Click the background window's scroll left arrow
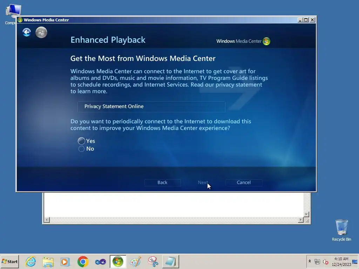359x269 pixels. coord(47,220)
